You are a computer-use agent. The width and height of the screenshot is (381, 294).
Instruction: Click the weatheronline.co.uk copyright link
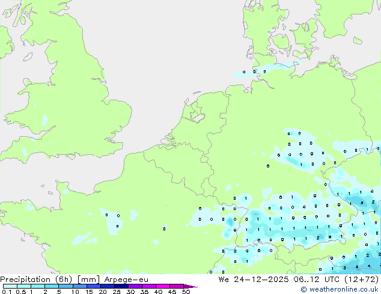click(339, 289)
